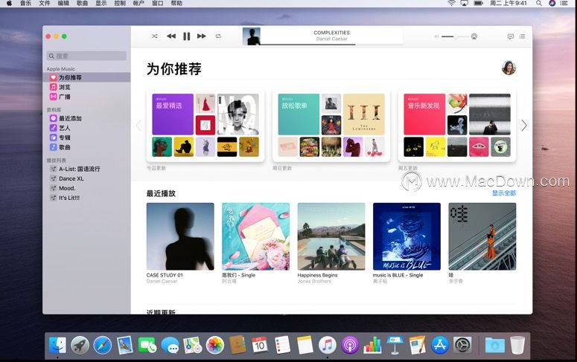Skip to next track
The image size is (577, 362).
[201, 36]
